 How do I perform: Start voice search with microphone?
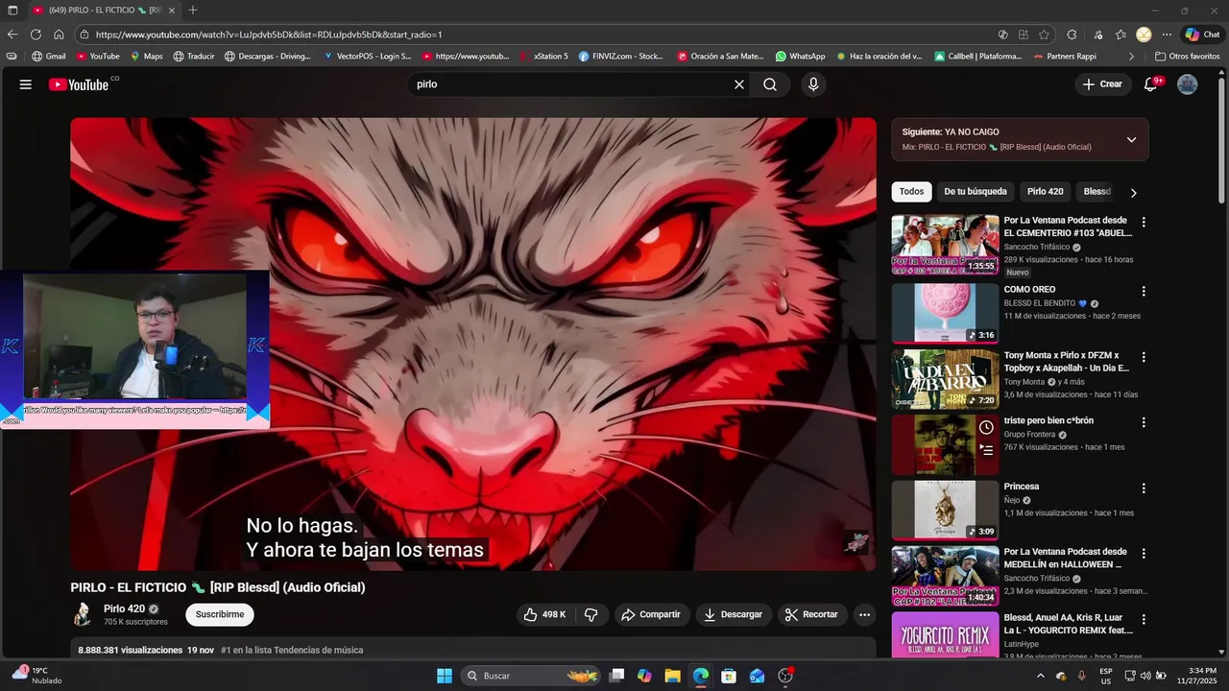point(813,84)
